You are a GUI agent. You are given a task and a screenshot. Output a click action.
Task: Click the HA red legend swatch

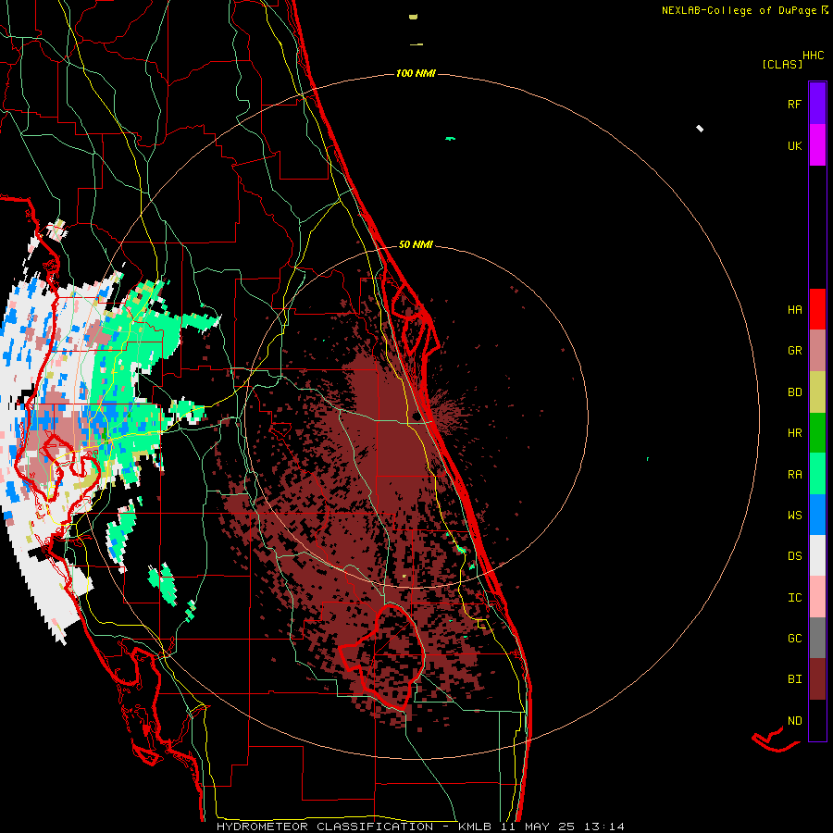tap(817, 309)
